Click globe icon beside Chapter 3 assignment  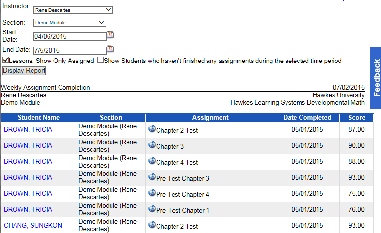coord(152,145)
